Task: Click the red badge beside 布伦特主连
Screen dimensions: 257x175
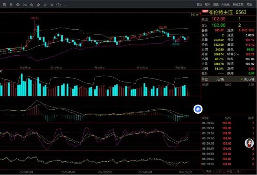Action: pos(205,11)
